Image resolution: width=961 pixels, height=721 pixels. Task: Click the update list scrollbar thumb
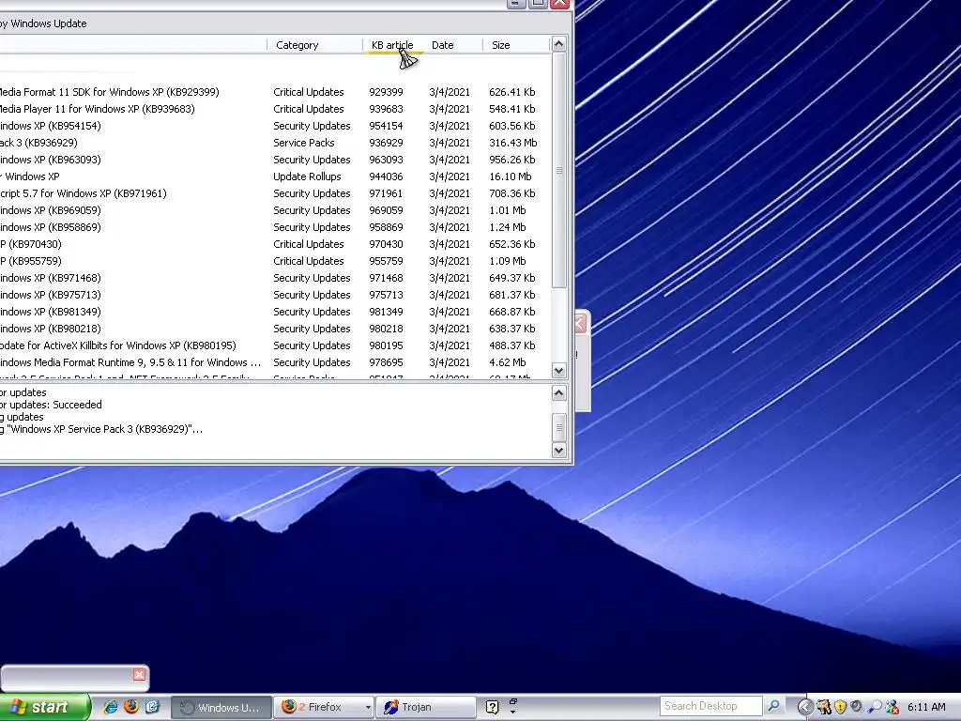(559, 171)
